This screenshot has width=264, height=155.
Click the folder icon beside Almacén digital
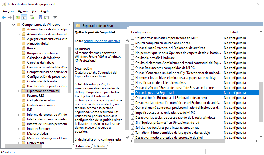click(x=23, y=44)
